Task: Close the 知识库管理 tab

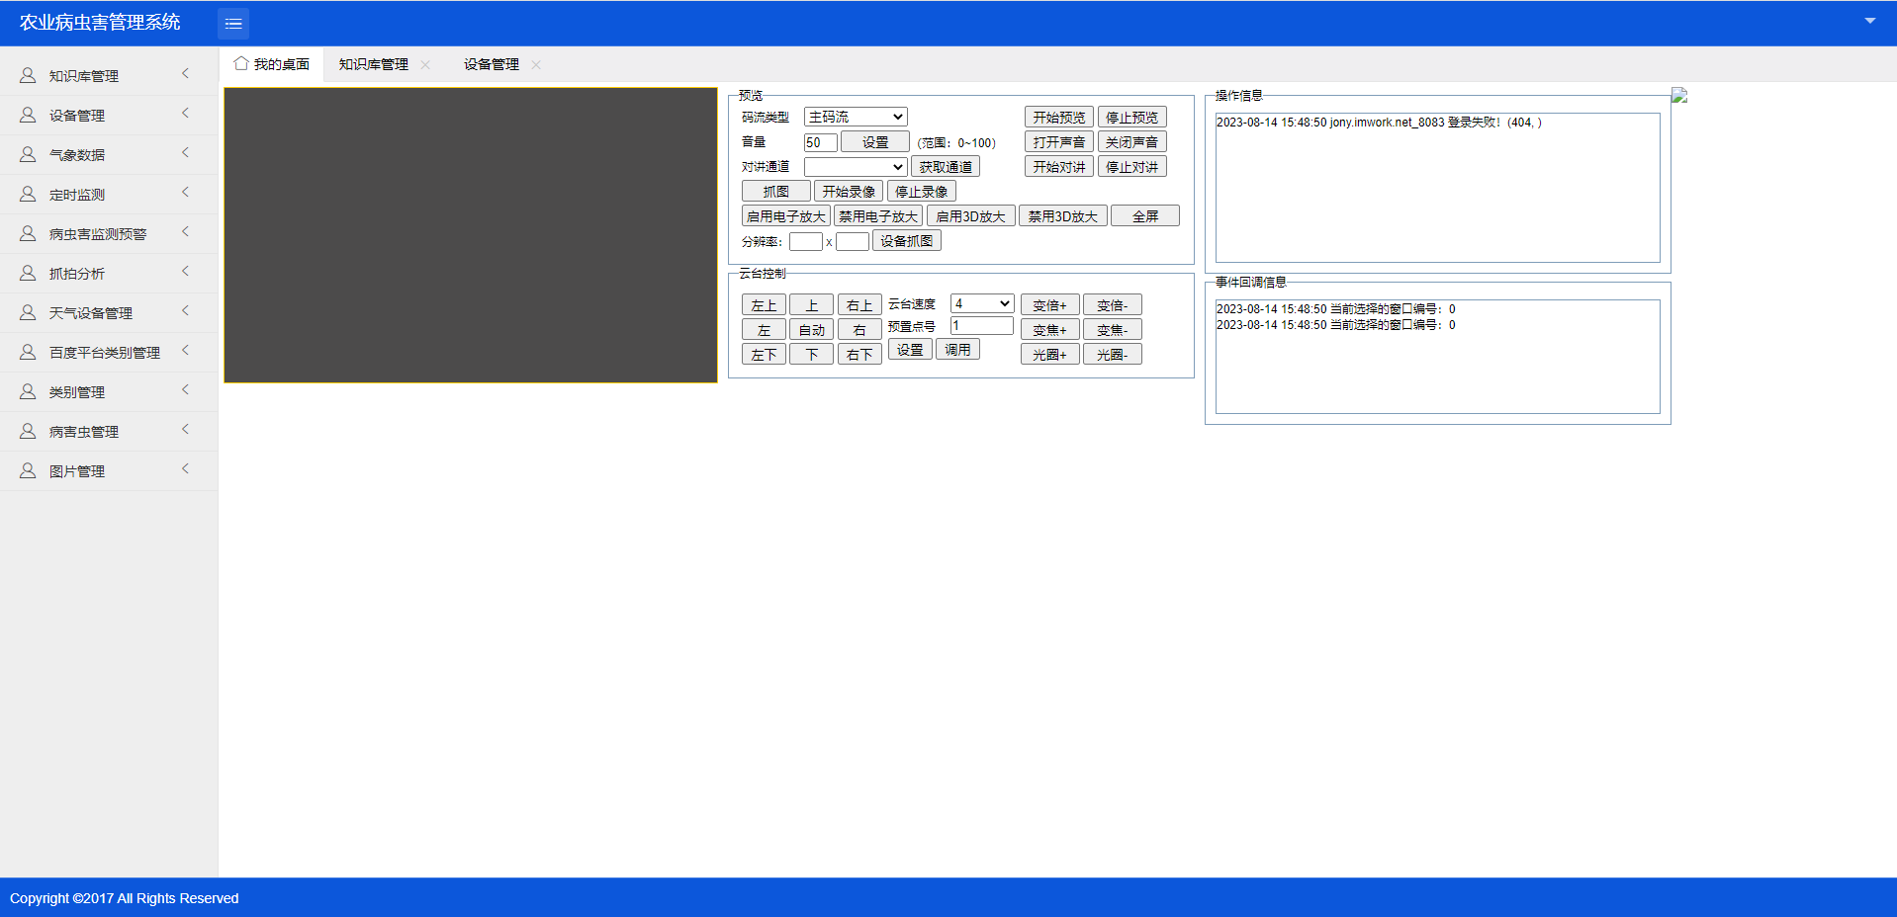Action: coord(425,64)
